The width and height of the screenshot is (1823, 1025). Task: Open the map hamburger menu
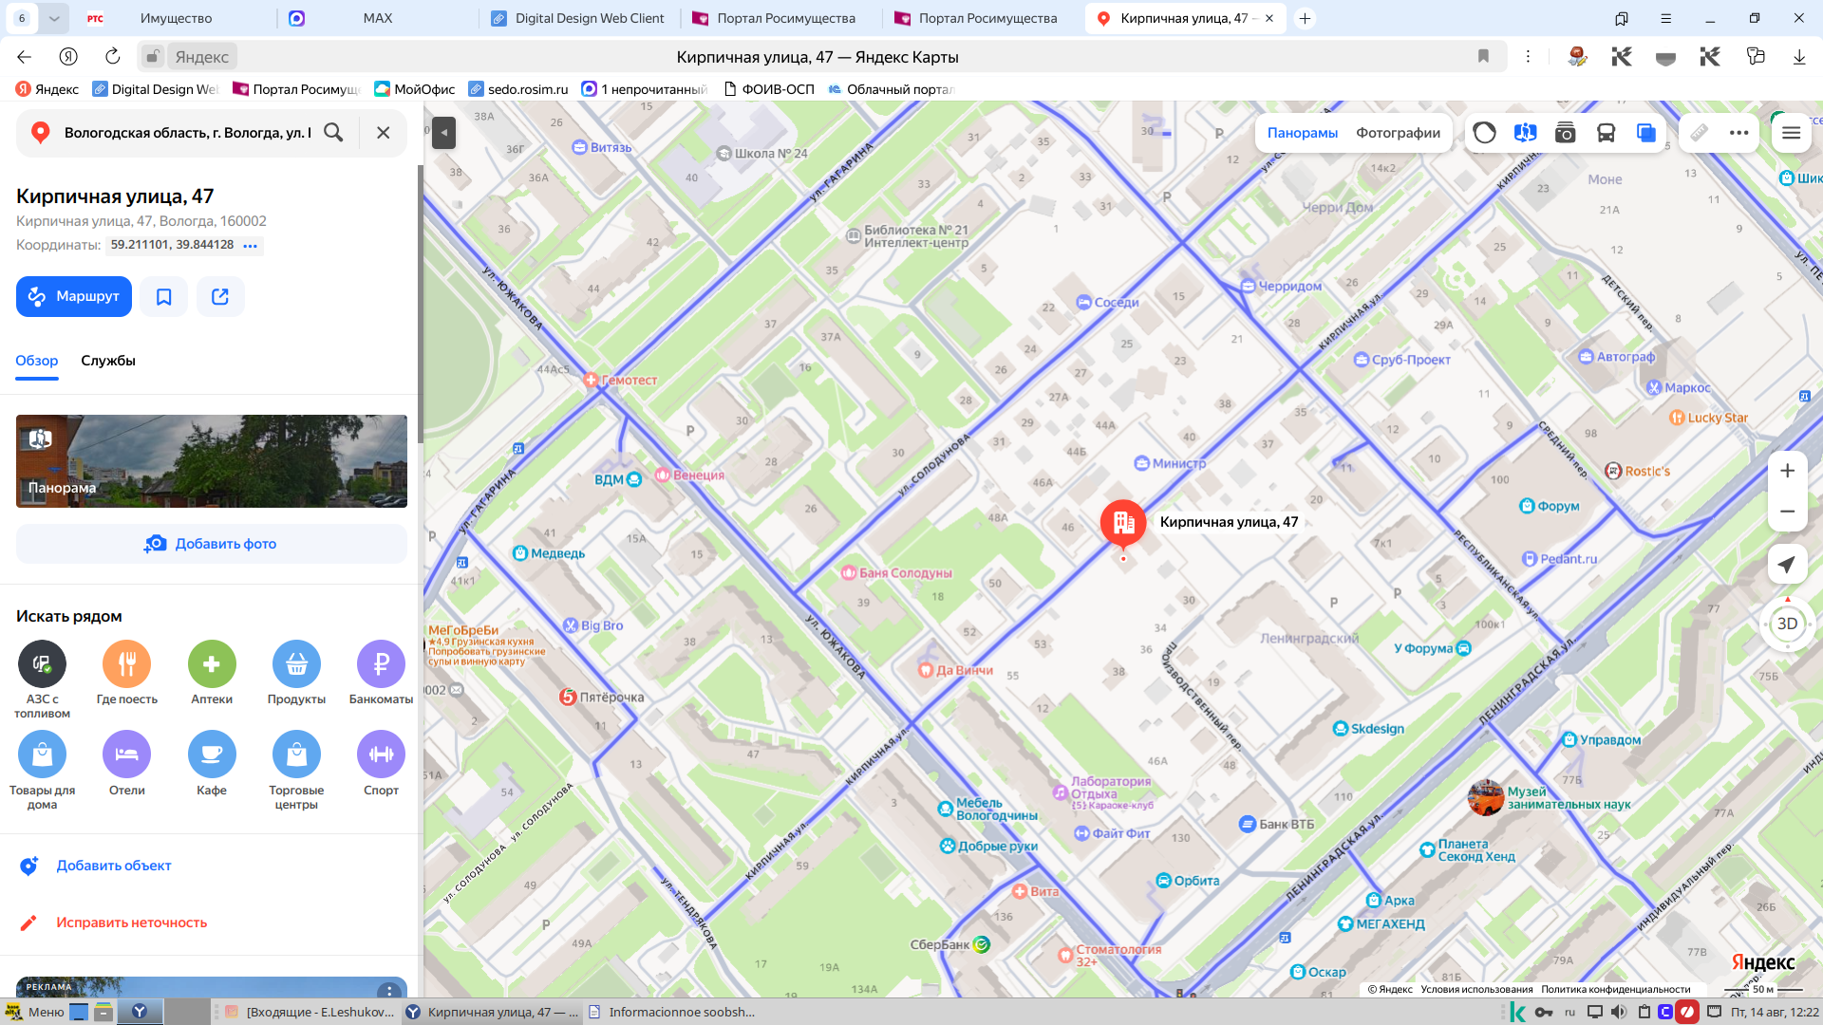(1792, 133)
